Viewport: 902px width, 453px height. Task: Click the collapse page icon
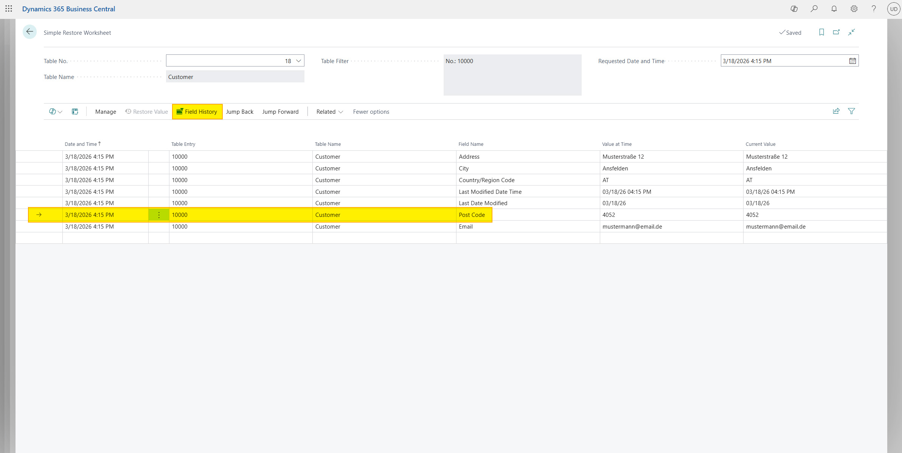pyautogui.click(x=851, y=32)
